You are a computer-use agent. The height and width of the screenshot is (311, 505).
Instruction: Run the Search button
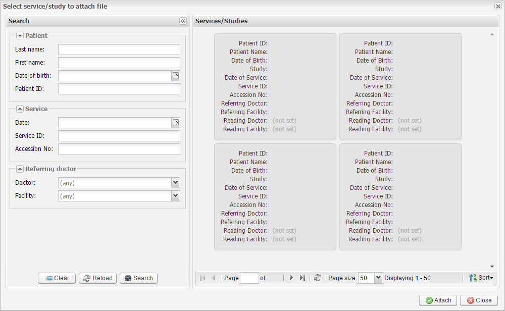pyautogui.click(x=139, y=278)
